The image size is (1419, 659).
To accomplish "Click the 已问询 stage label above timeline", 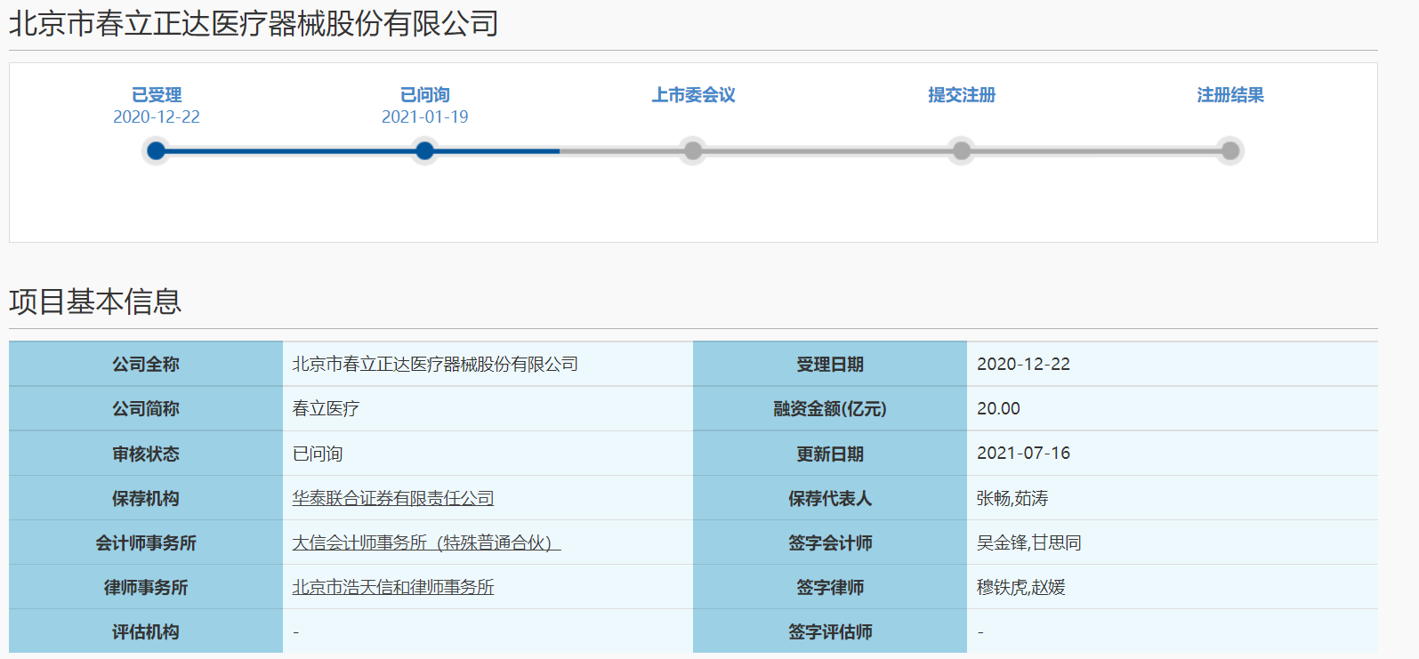I will click(424, 95).
